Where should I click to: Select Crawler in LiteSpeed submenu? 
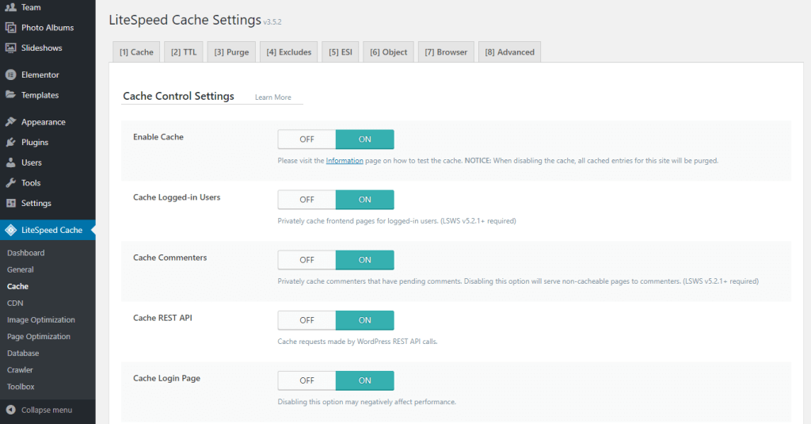click(x=20, y=370)
